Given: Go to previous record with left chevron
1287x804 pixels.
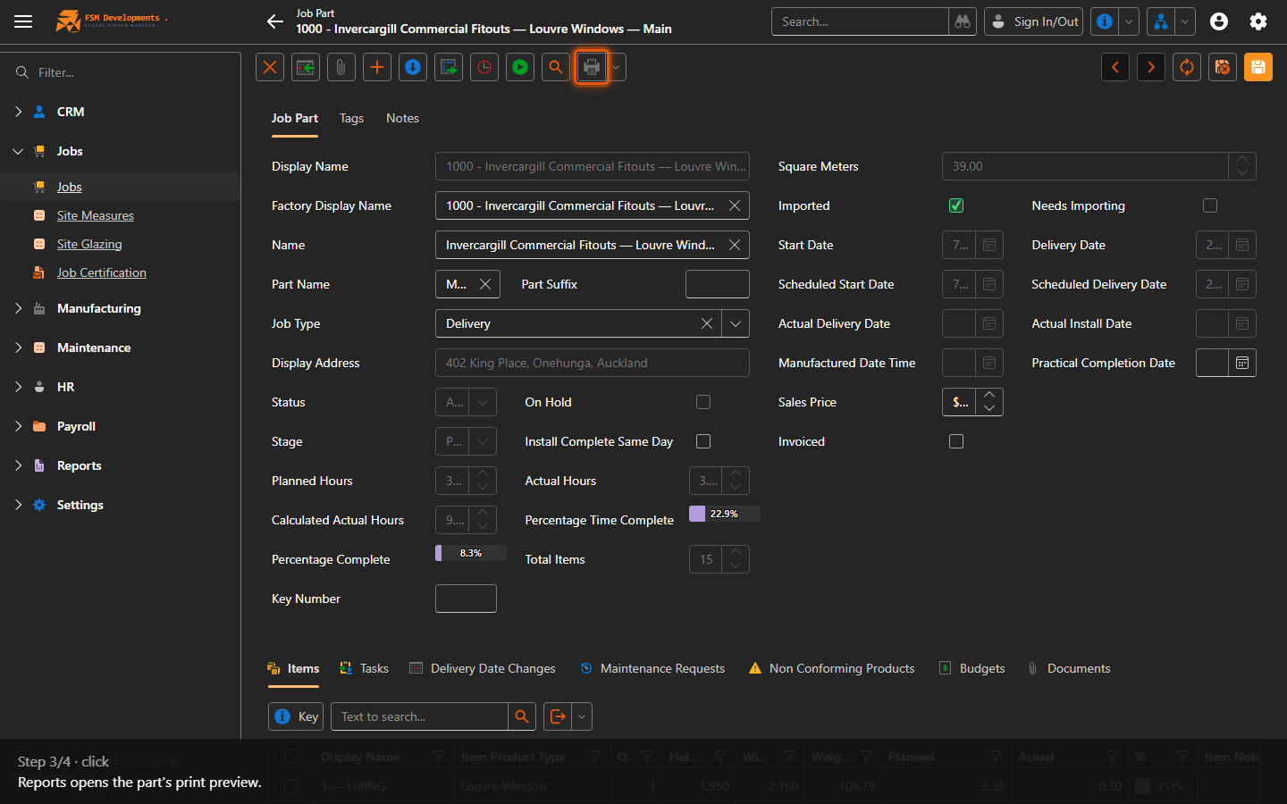Looking at the screenshot, I should [x=1115, y=67].
